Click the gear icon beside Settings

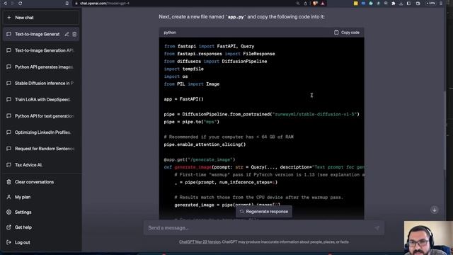[8, 212]
